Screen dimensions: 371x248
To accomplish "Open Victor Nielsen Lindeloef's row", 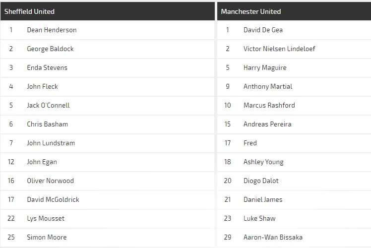I will (x=279, y=49).
